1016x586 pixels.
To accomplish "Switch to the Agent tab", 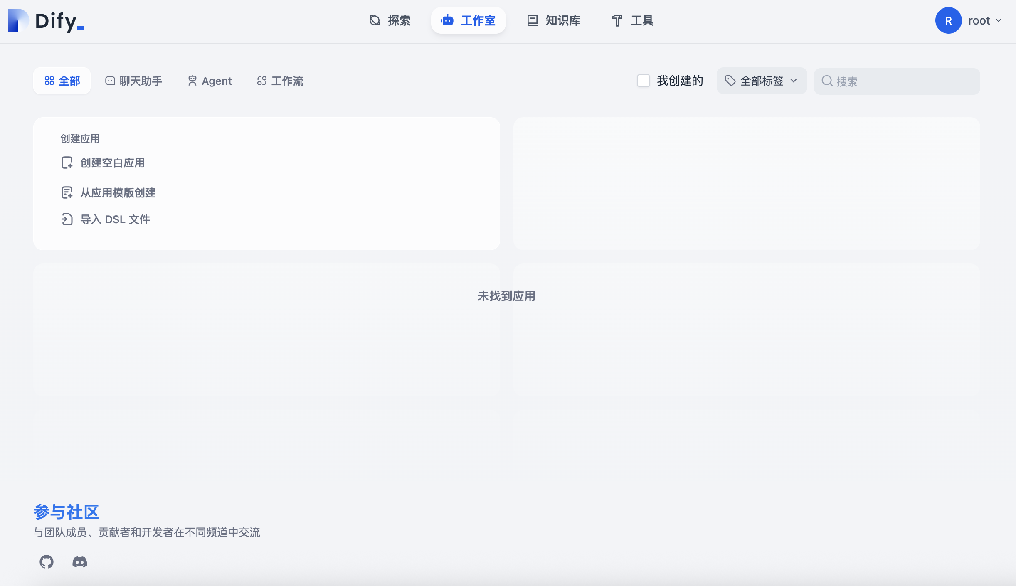I will pyautogui.click(x=210, y=81).
